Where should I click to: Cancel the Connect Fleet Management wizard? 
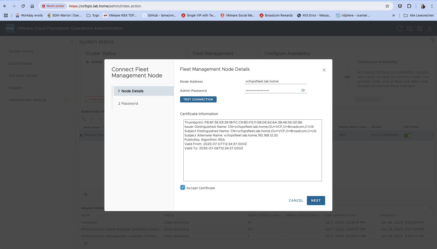(296, 201)
